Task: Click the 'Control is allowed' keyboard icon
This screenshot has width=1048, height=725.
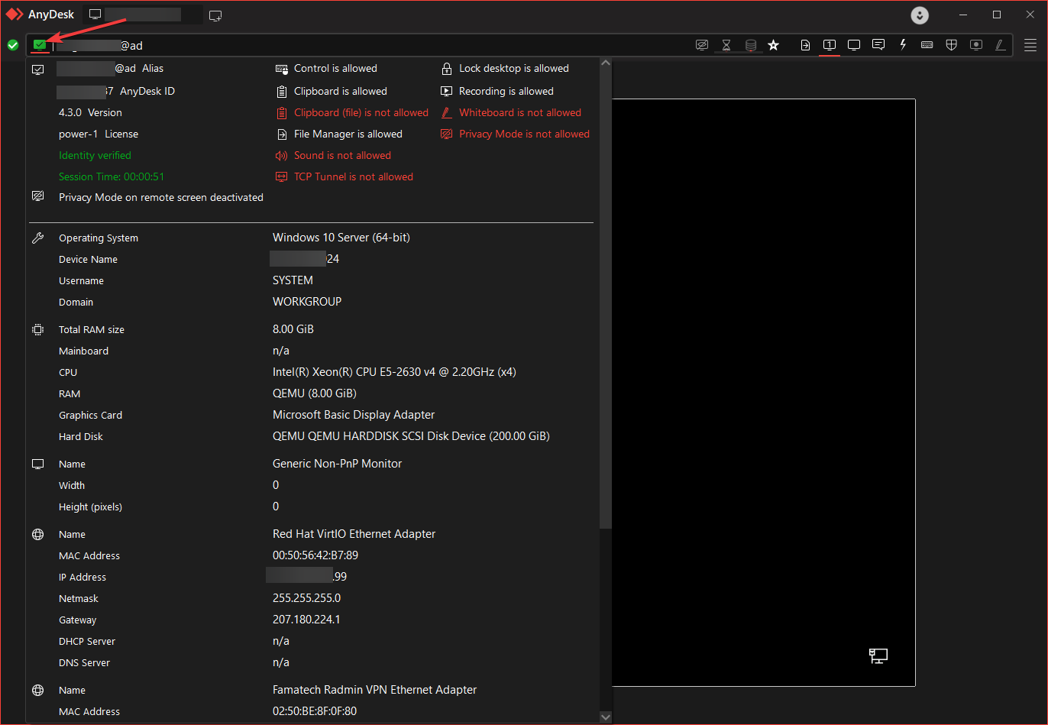Action: pos(282,69)
